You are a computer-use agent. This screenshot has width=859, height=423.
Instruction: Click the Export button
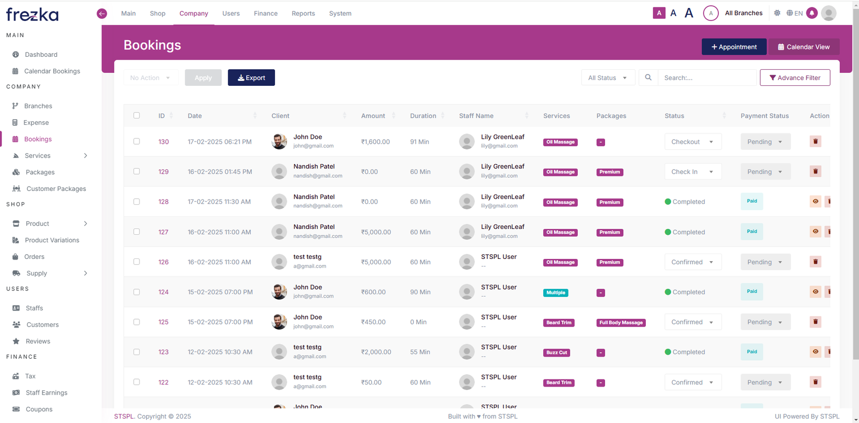[x=251, y=78]
